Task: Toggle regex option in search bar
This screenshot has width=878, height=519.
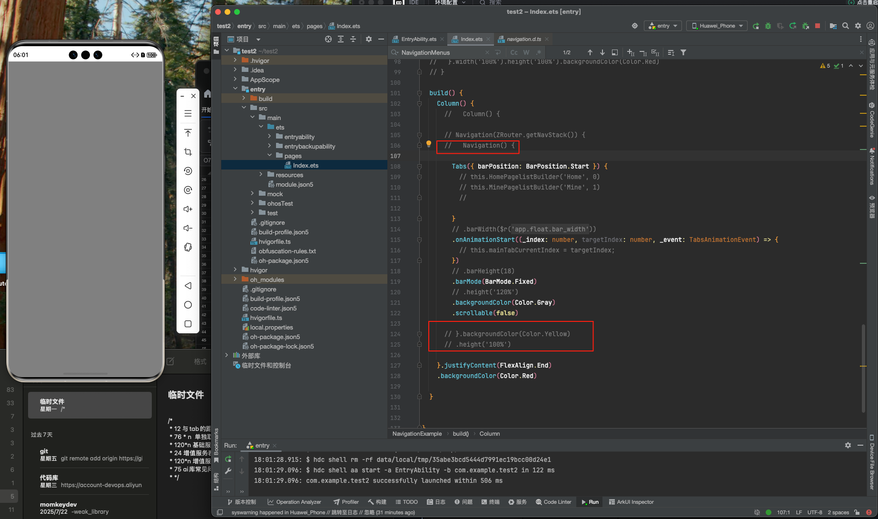Action: pyautogui.click(x=539, y=52)
